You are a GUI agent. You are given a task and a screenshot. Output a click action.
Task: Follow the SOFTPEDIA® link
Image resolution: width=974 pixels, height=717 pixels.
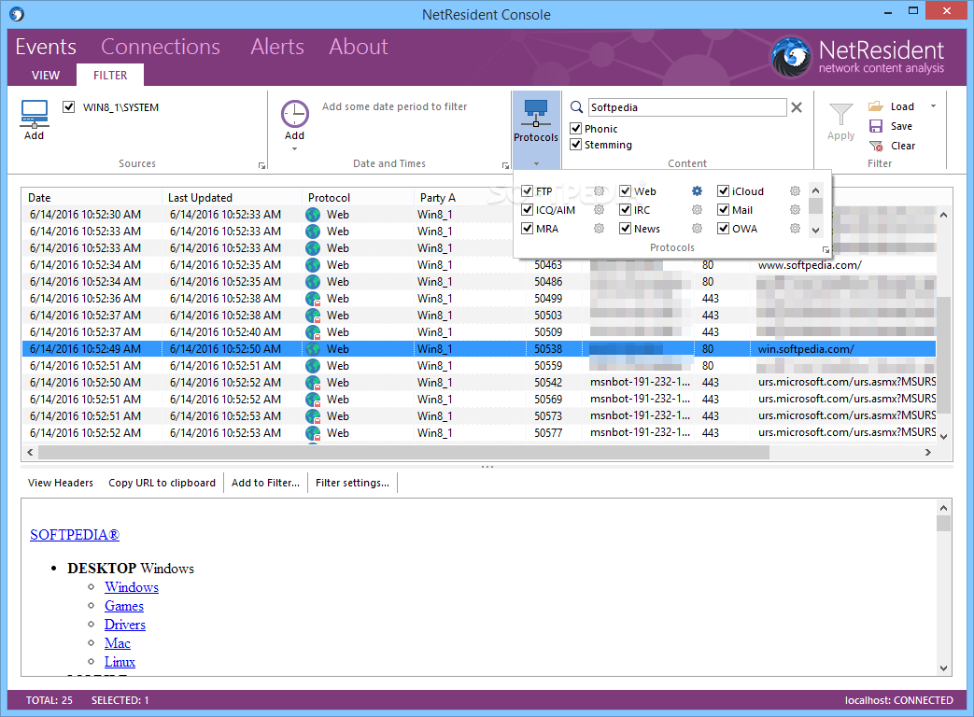point(75,535)
